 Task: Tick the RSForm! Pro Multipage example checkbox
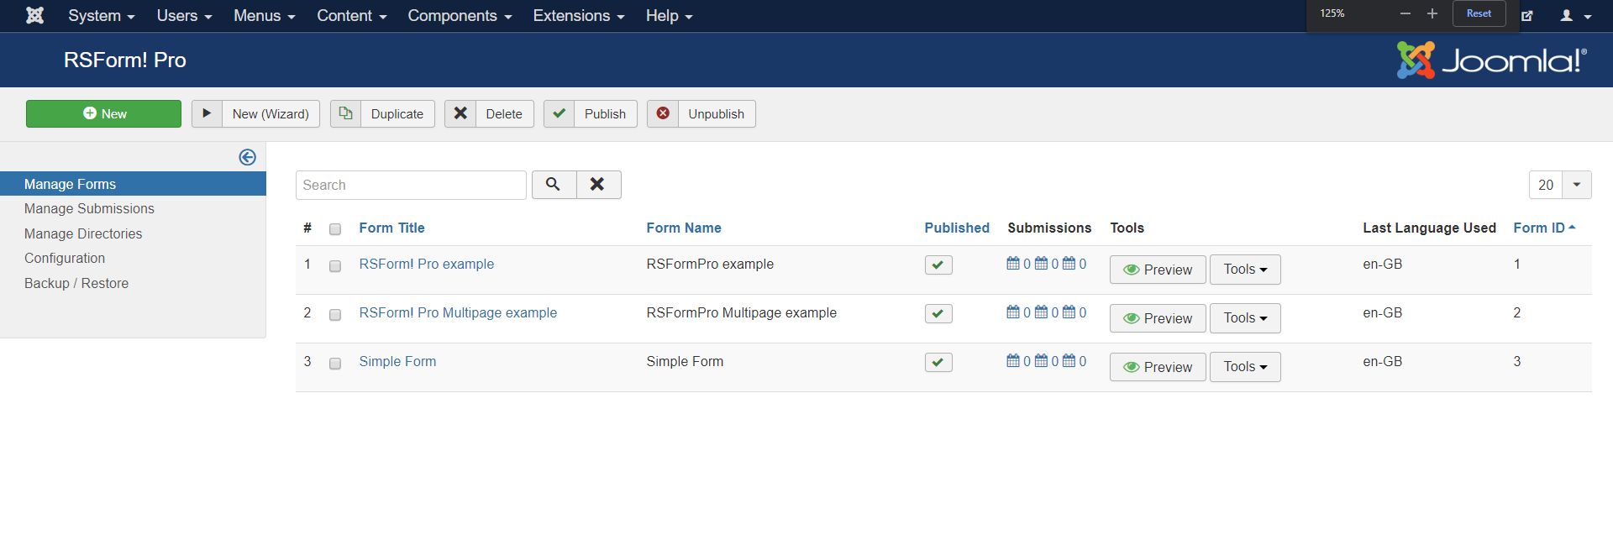tap(335, 315)
